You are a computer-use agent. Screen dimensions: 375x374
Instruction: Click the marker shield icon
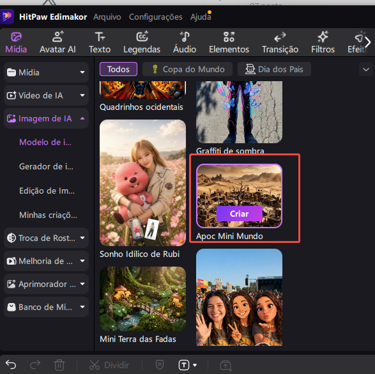(160, 365)
